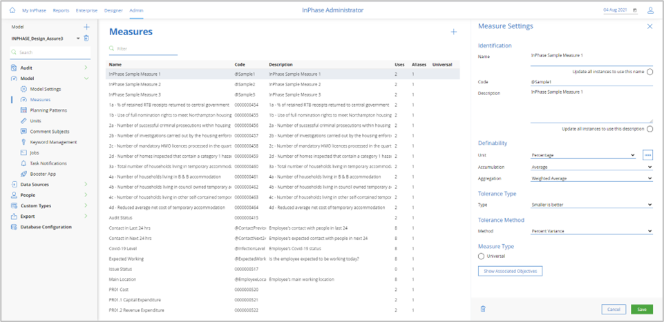Click the sidebar Search field

point(50,52)
